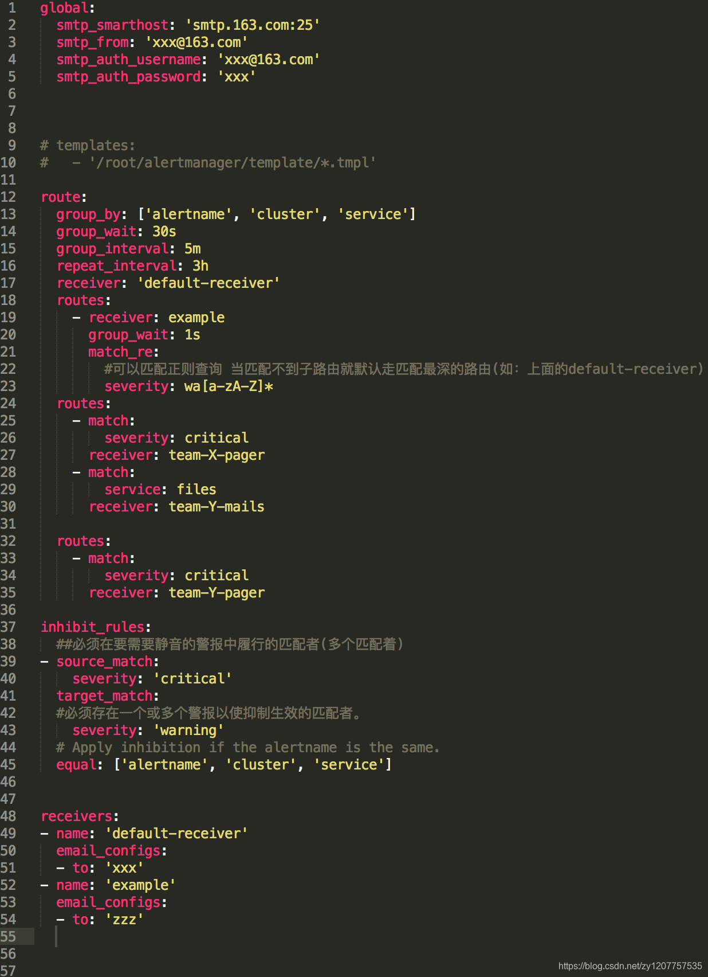
Task: Click the 'equal:' key on line 45
Action: click(79, 765)
